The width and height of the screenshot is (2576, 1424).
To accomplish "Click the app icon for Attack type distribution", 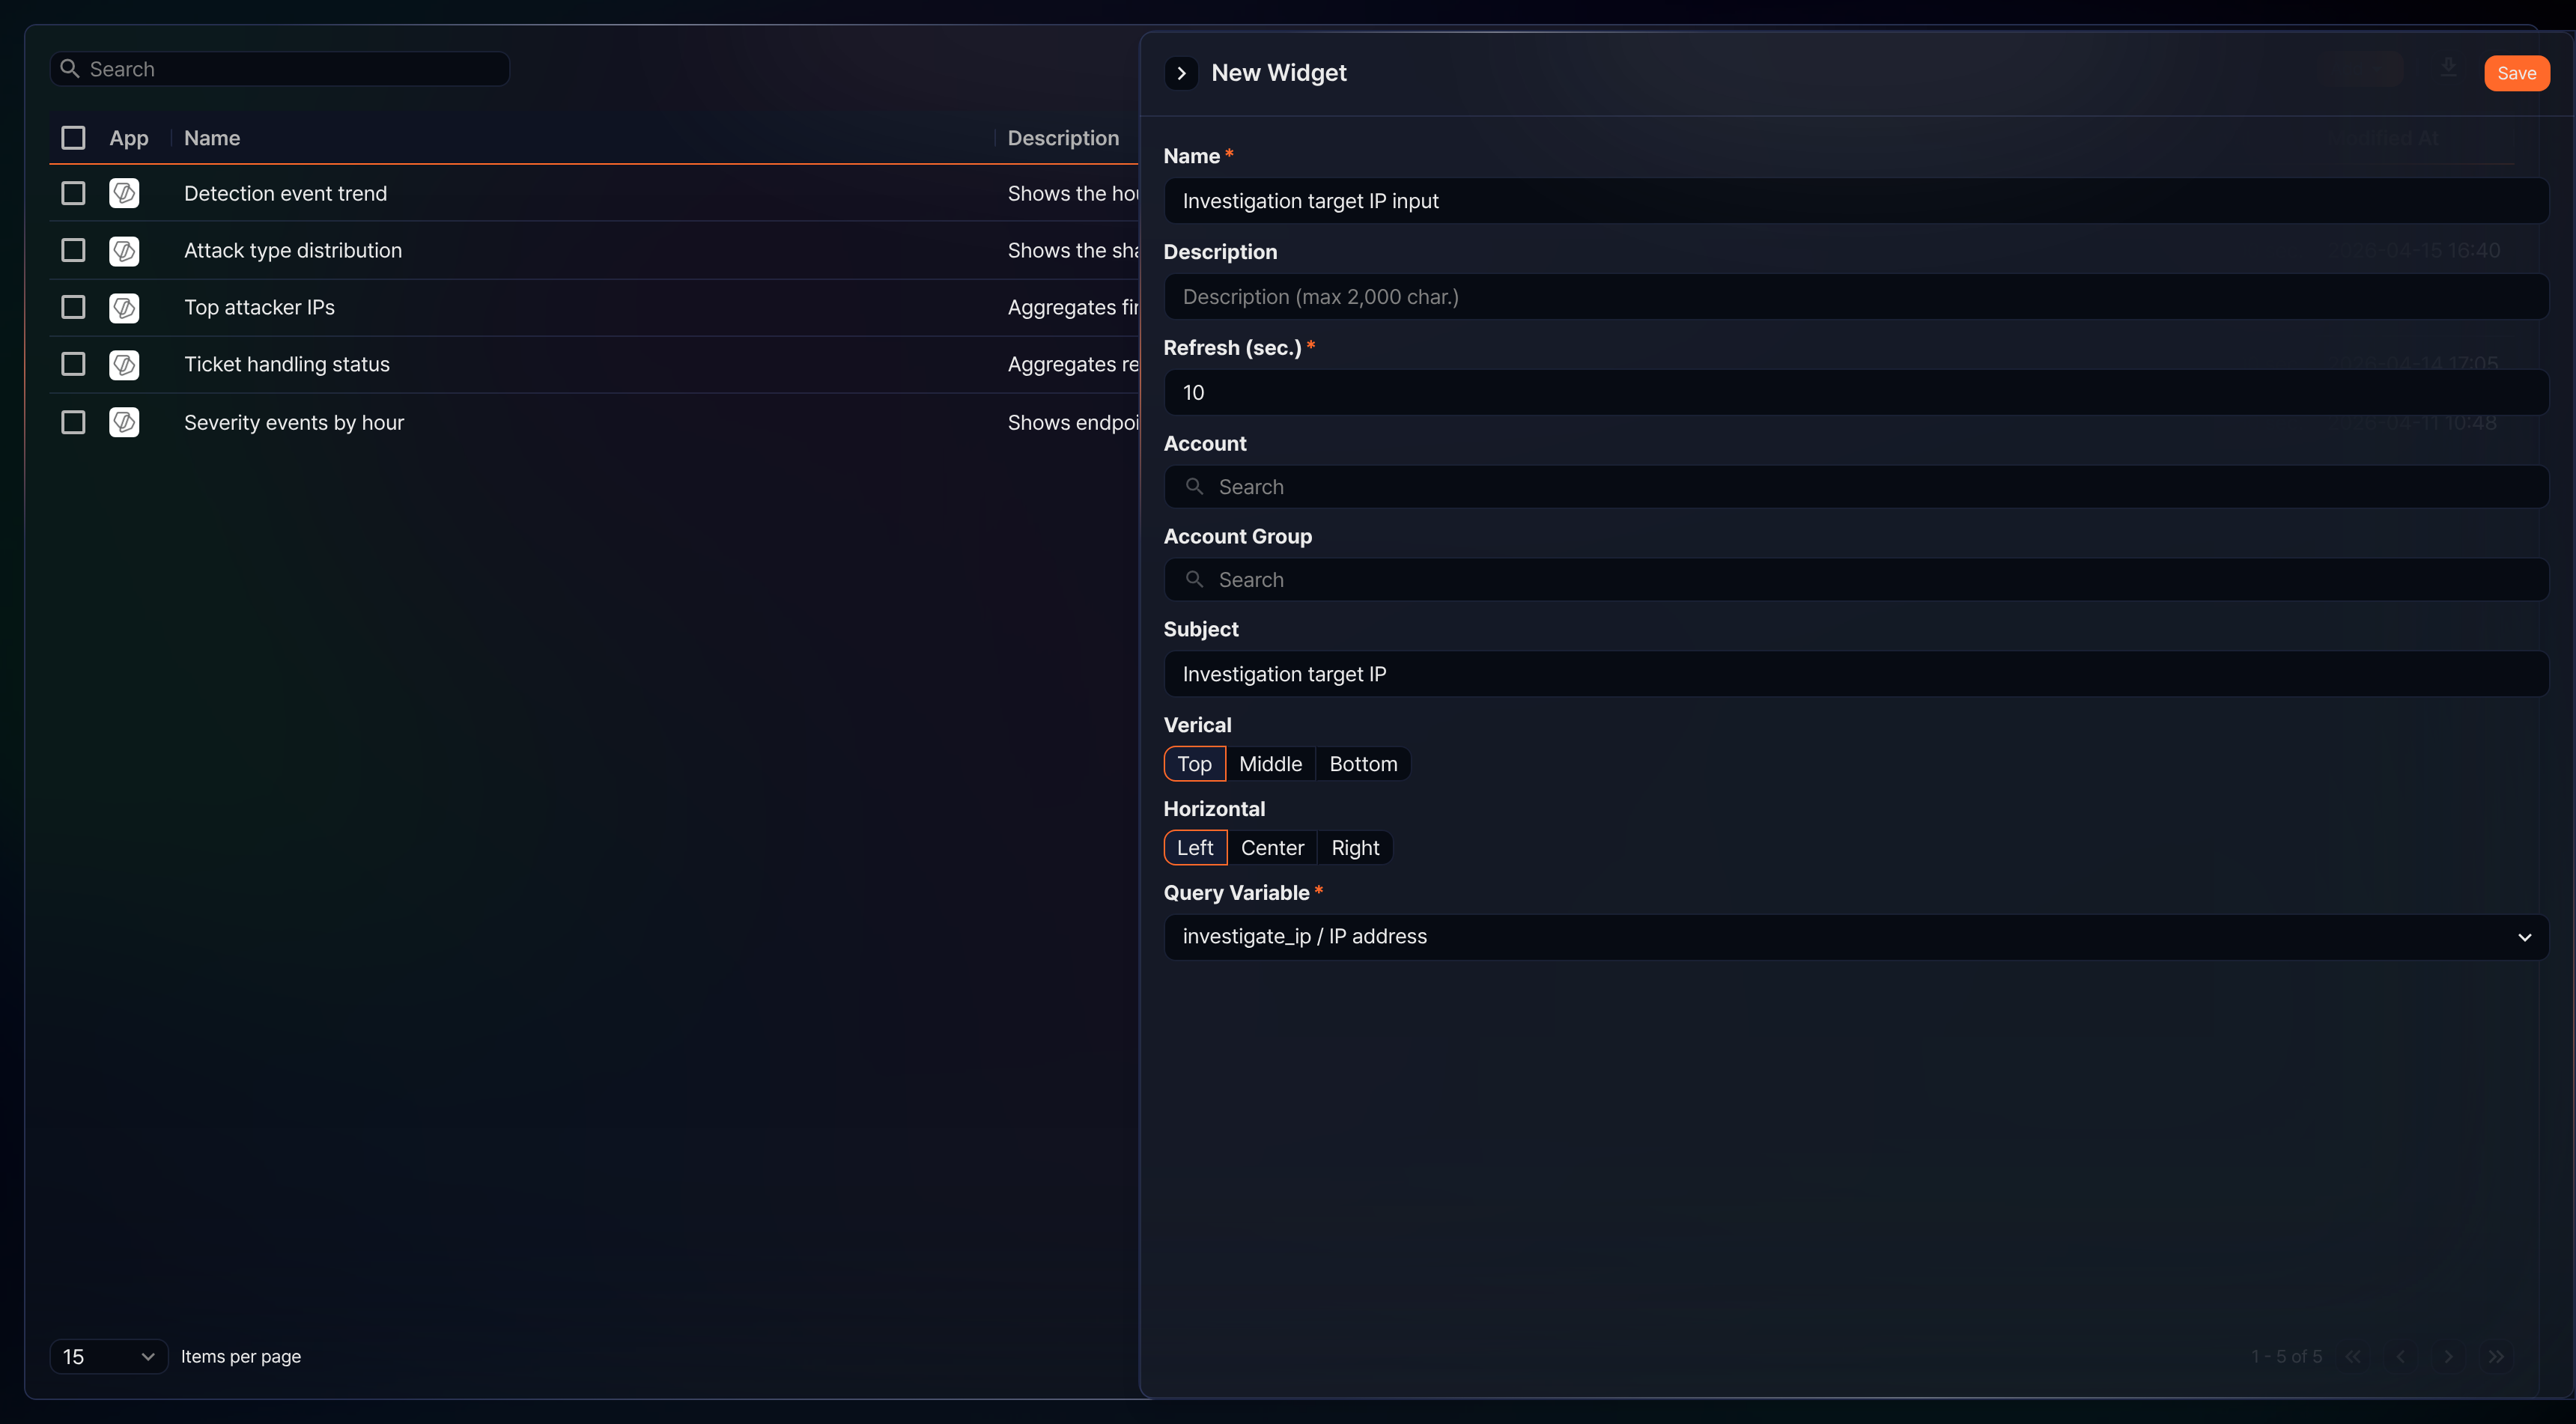I will pyautogui.click(x=124, y=250).
